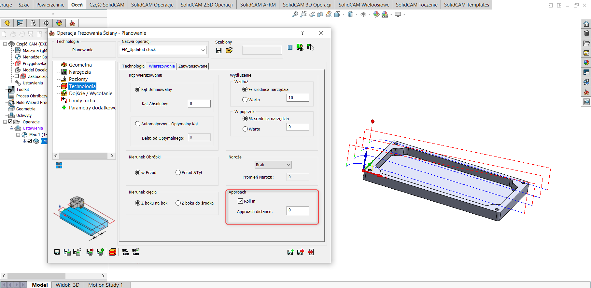591x288 pixels.
Task: Click Save icon at dialog bottom left
Action: (x=57, y=252)
